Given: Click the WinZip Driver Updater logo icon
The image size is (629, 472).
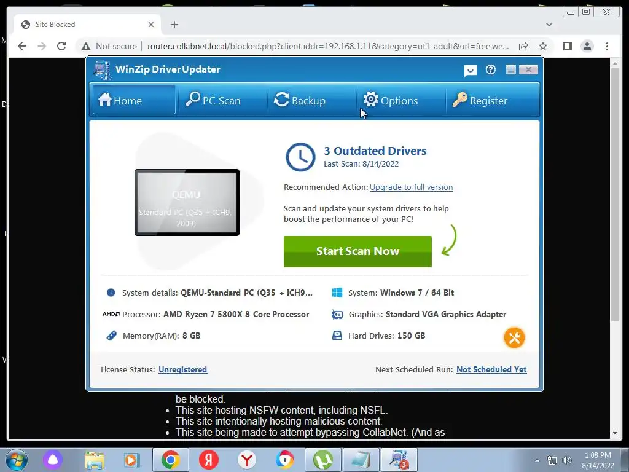Looking at the screenshot, I should [102, 70].
